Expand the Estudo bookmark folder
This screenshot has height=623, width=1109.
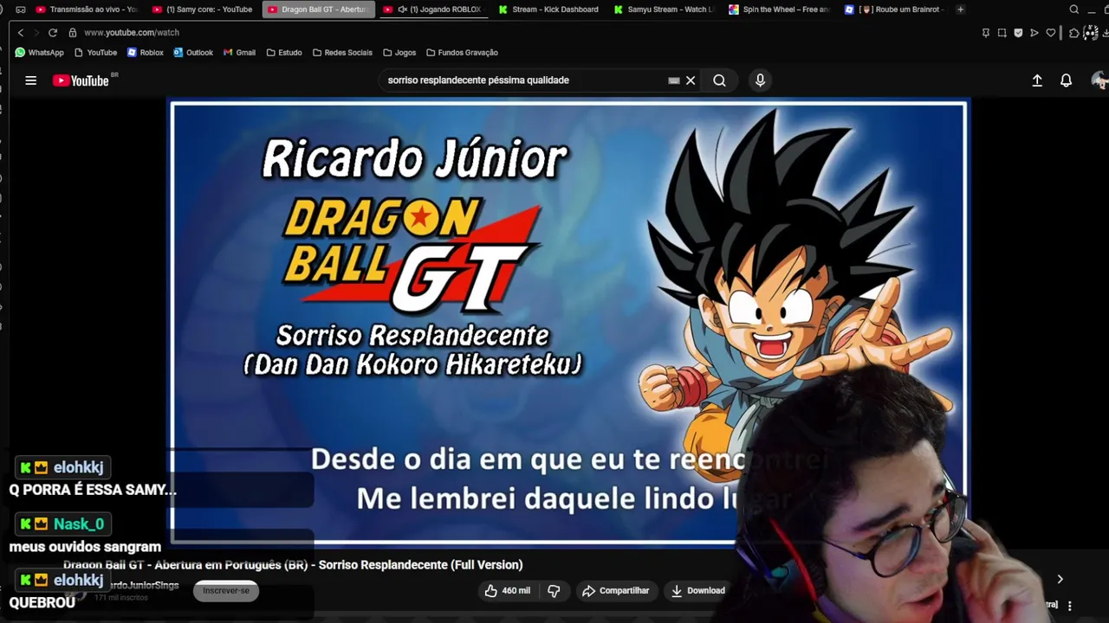pyautogui.click(x=284, y=53)
